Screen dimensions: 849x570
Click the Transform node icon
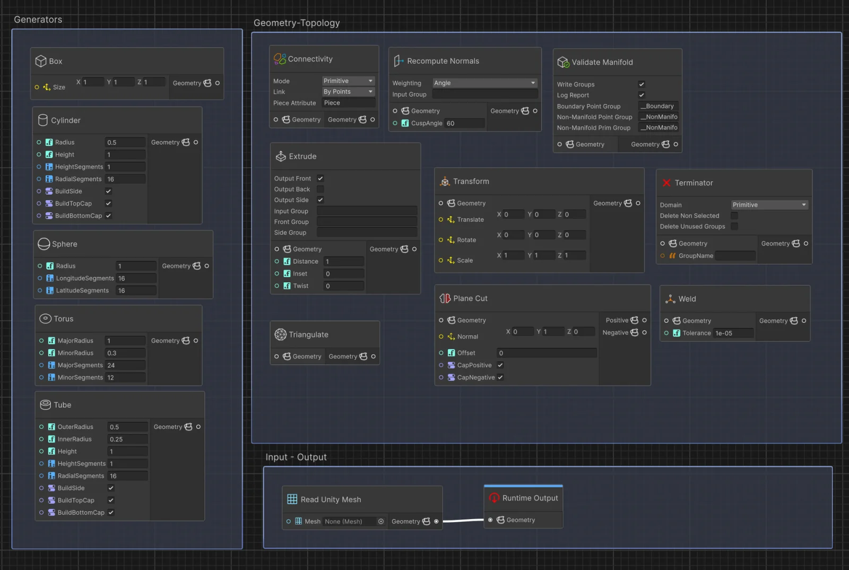tap(445, 182)
